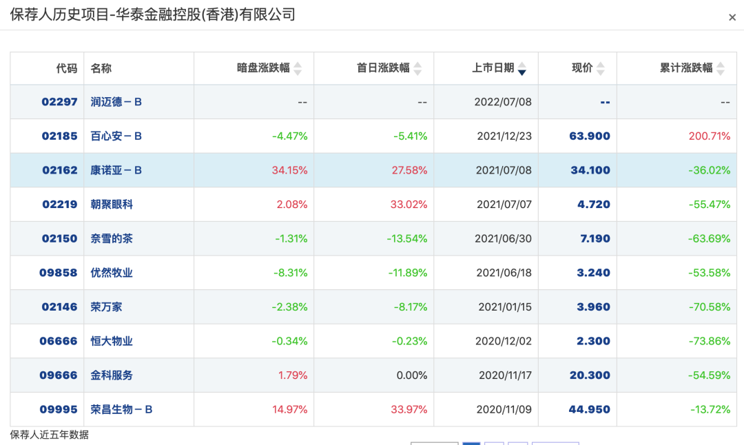
Task: Open stock code 09858
Action: tap(58, 273)
